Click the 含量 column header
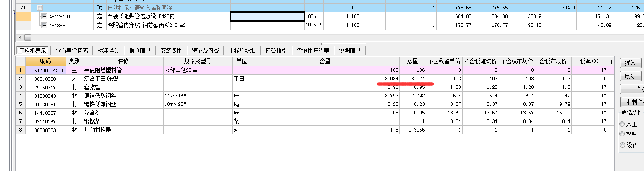Screen dimensions: 644x171 pyautogui.click(x=325, y=61)
